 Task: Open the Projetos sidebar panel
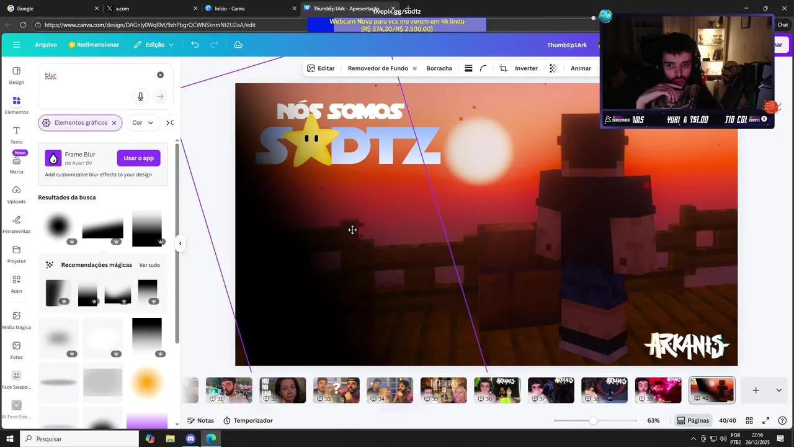click(x=17, y=254)
